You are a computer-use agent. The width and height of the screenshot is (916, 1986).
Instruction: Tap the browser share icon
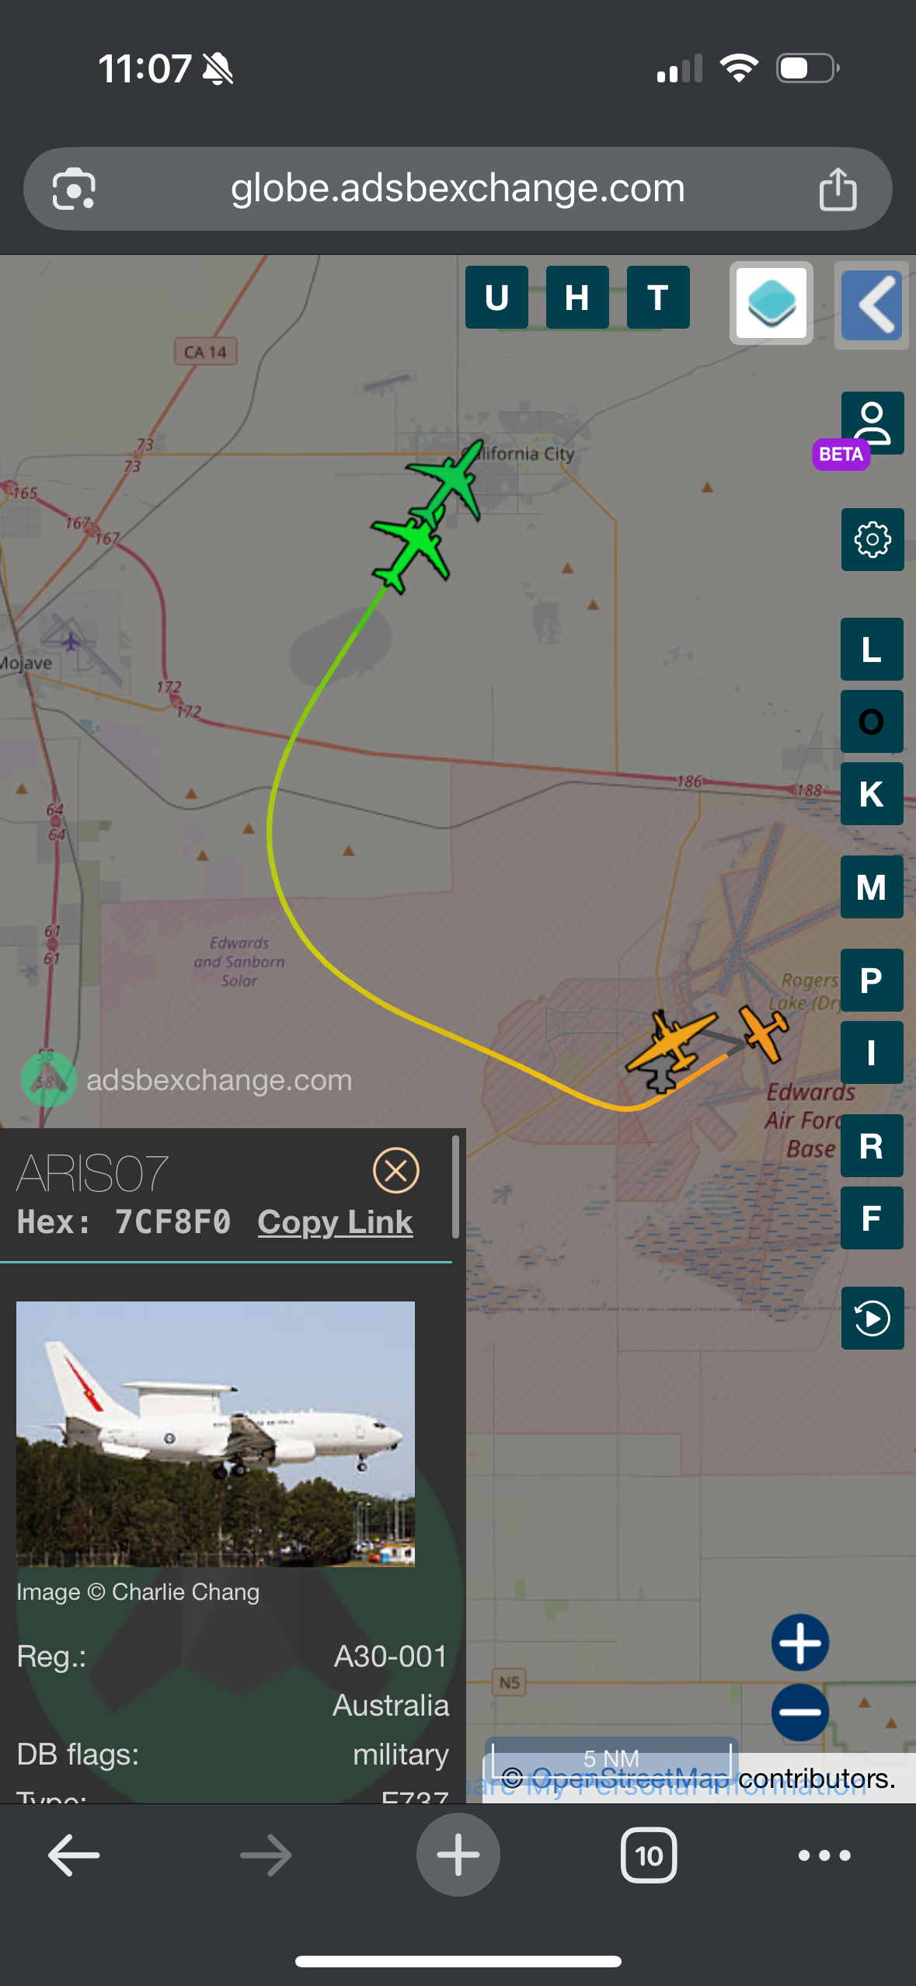point(838,189)
